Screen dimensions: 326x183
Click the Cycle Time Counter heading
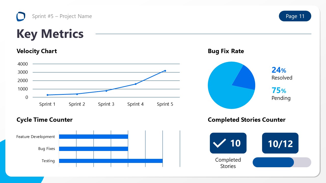pyautogui.click(x=45, y=120)
